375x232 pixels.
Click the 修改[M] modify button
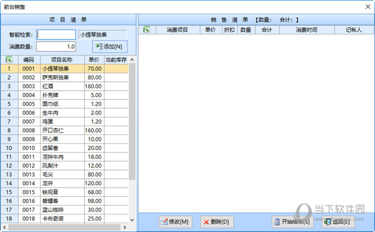[175, 222]
